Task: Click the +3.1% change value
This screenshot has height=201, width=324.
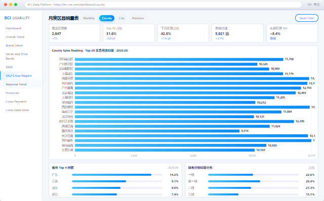Action: pos(219,38)
